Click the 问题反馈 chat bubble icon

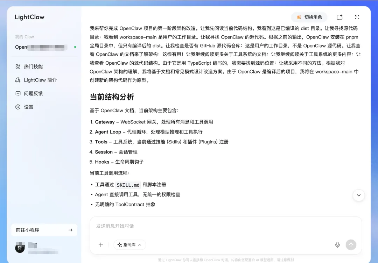tap(18, 93)
